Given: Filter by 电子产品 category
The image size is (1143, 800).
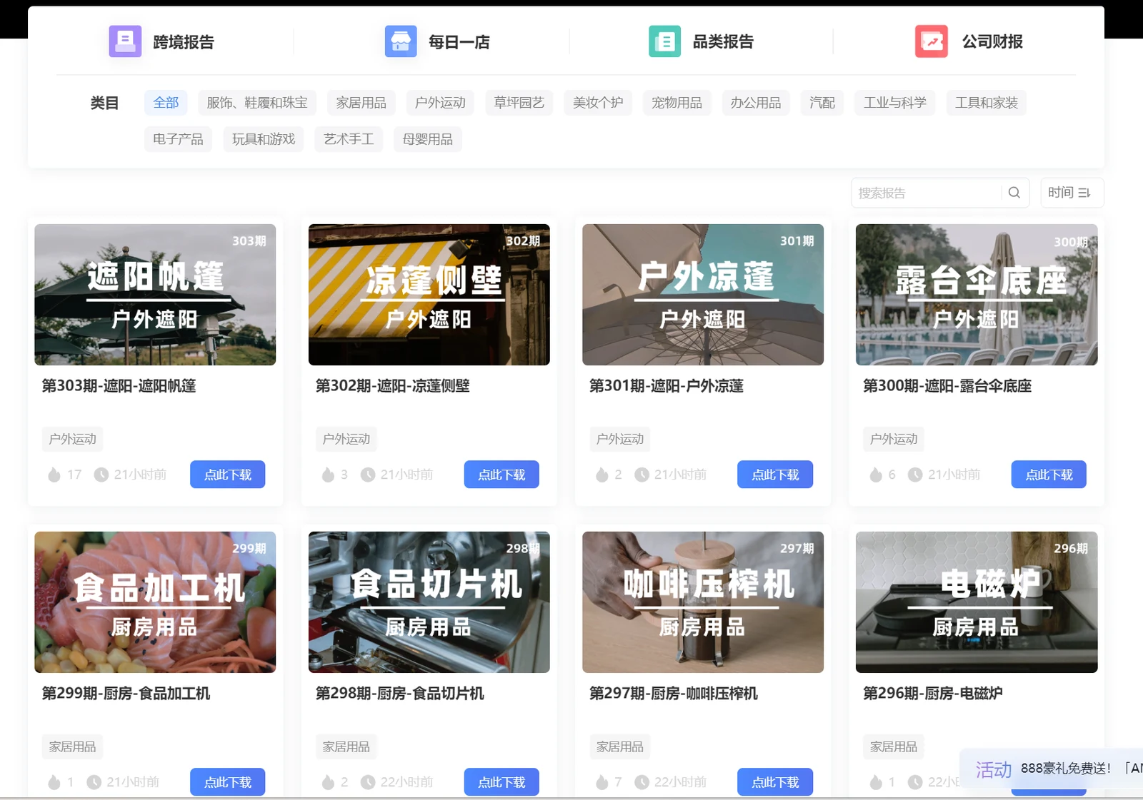Looking at the screenshot, I should coord(178,139).
